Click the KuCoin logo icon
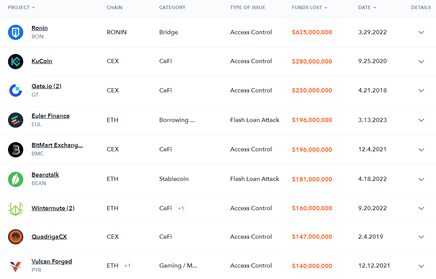Image resolution: width=436 pixels, height=279 pixels. coord(16,61)
